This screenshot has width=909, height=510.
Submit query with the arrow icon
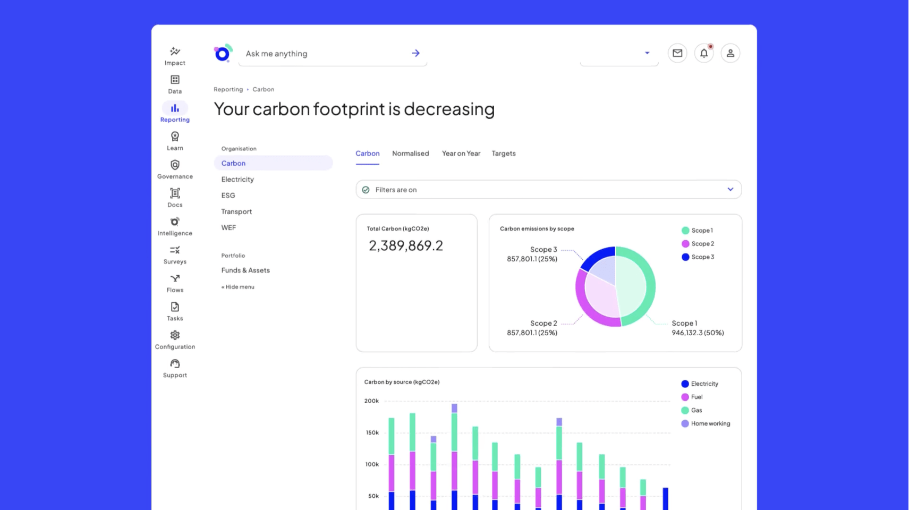click(415, 53)
